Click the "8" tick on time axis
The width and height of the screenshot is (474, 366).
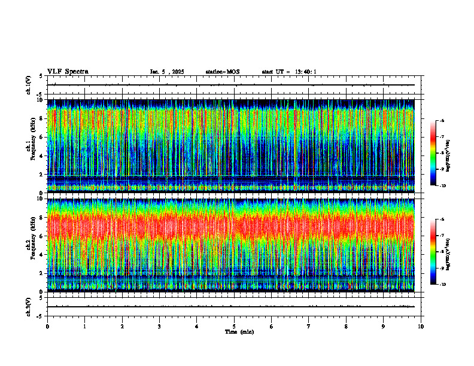[346, 327]
